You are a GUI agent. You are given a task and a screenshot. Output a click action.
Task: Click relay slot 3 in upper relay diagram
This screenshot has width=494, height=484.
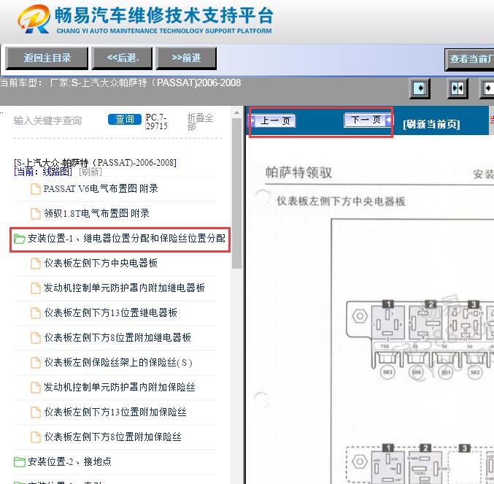coord(466,321)
